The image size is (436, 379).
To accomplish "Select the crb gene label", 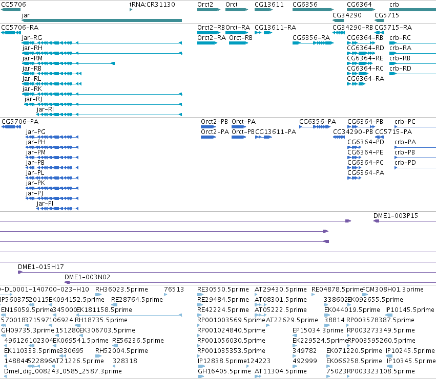I will pos(394,5).
